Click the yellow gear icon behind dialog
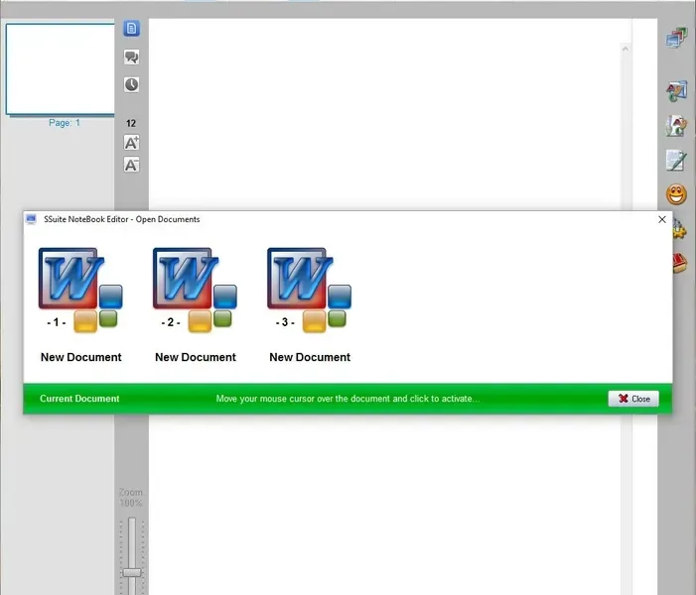This screenshot has height=595, width=696. click(680, 229)
